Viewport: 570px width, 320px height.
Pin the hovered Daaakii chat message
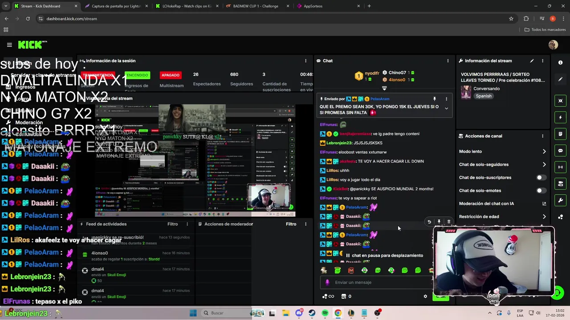(x=439, y=222)
